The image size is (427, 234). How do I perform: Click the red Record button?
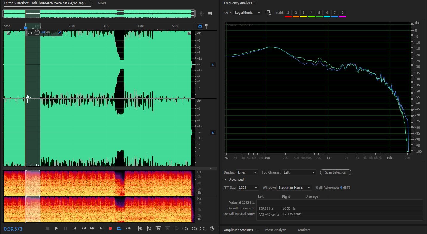110,228
